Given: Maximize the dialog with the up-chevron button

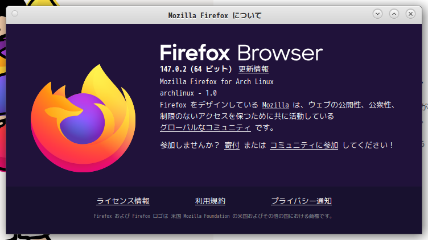Looking at the screenshot, I should (x=394, y=14).
